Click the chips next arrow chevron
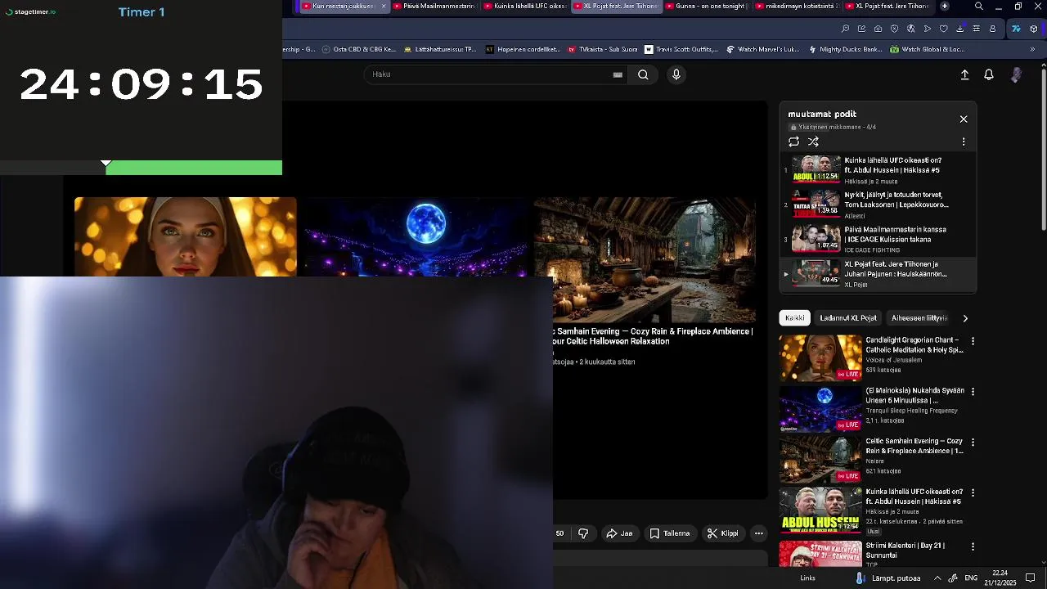The image size is (1047, 589). [x=965, y=318]
